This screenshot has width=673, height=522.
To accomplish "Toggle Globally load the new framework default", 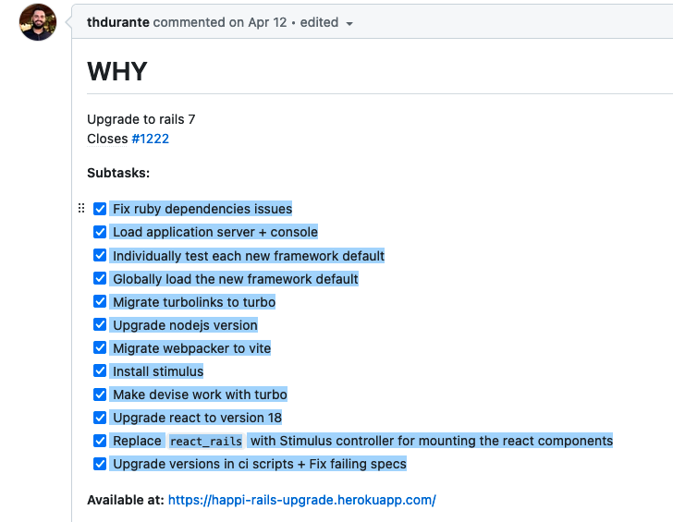I will (x=100, y=279).
